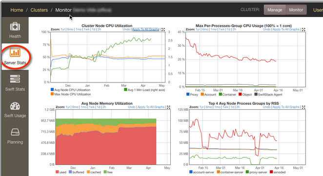Undo zoom on Avg Node Memory graph
323x176 pixels.
coord(132,107)
